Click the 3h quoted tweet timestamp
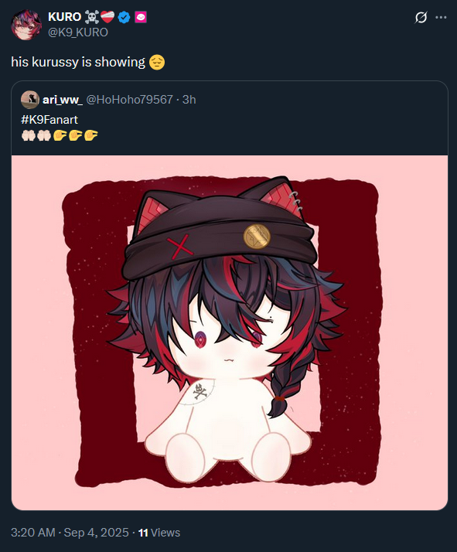Image resolution: width=457 pixels, height=552 pixels. [x=189, y=100]
